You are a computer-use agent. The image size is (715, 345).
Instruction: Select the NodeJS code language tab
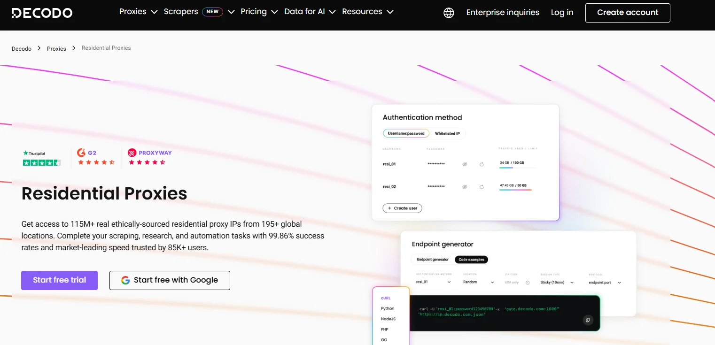click(x=388, y=319)
